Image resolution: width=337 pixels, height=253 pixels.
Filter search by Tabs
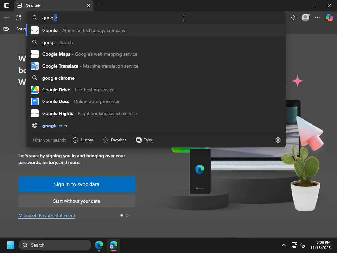pyautogui.click(x=144, y=140)
